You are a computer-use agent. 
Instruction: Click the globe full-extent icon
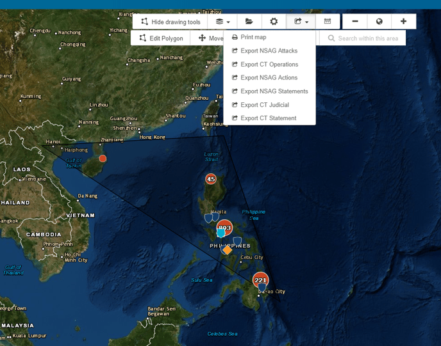pos(379,22)
